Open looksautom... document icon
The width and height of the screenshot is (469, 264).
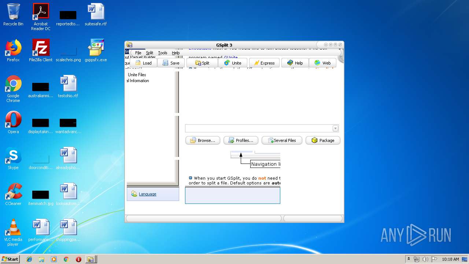(x=68, y=194)
